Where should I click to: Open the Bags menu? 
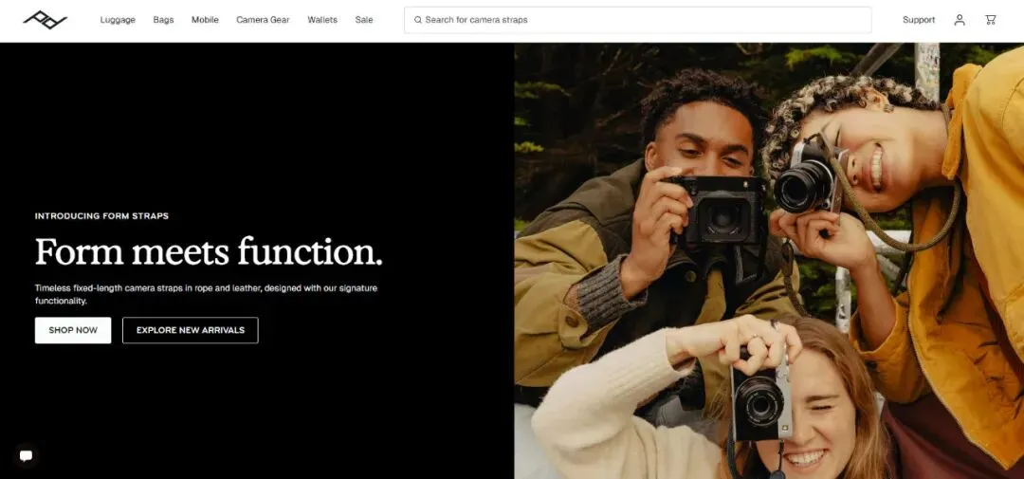click(x=163, y=20)
